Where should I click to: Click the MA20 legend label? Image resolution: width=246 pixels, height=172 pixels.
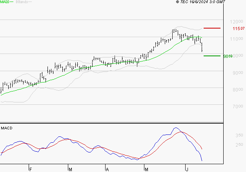click(x=5, y=2)
